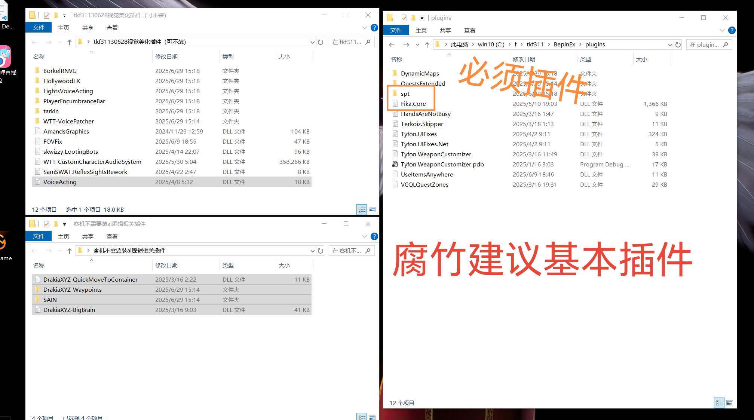Open 文件 menu in bottom-left window
754x420 pixels.
coord(38,236)
